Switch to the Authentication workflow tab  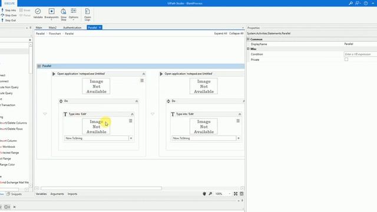(x=72, y=28)
